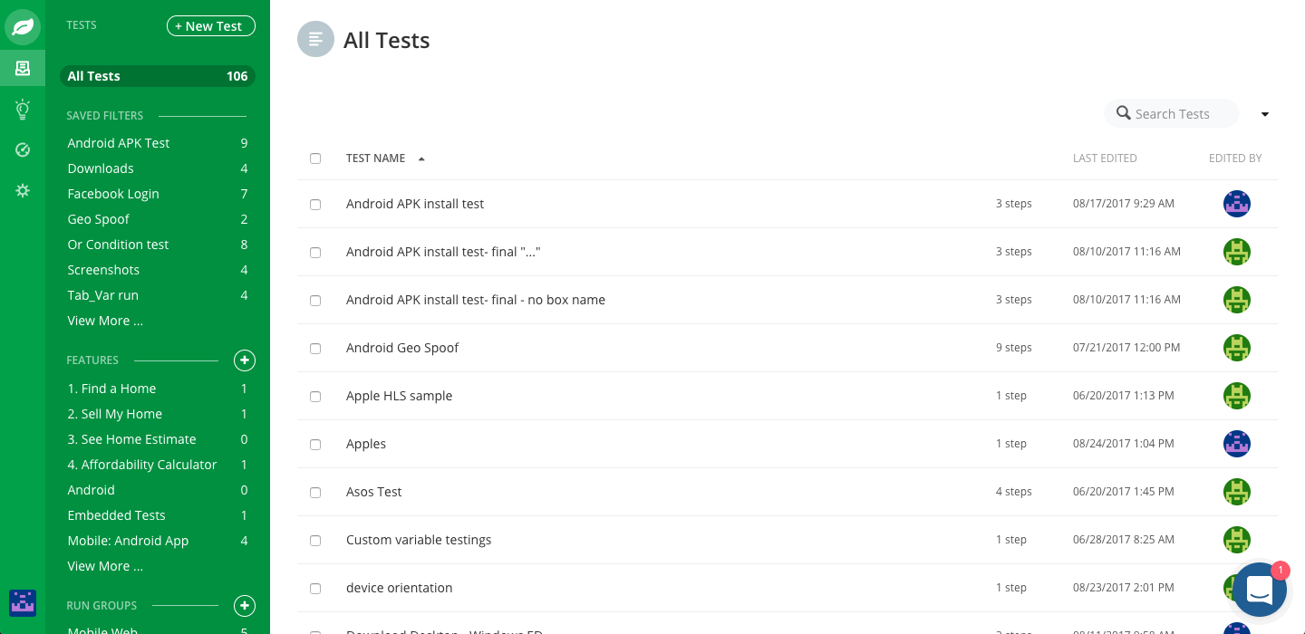Check the box for Android Geo Spoof
1305x634 pixels.
(x=315, y=349)
